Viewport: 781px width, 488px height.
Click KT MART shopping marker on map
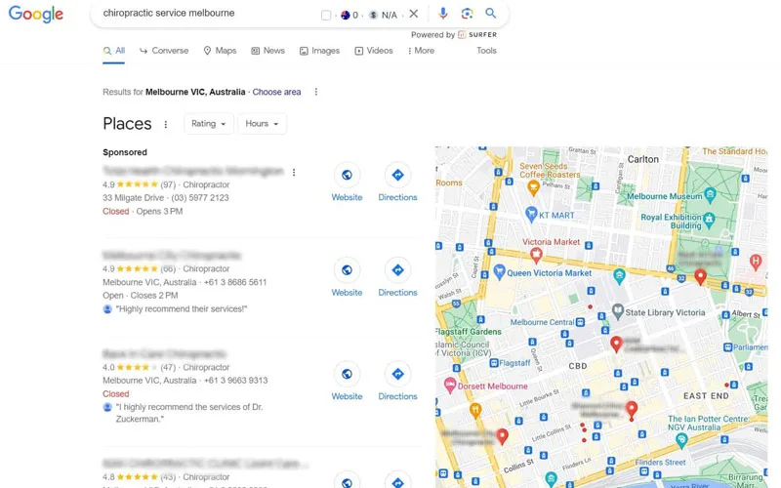point(531,215)
